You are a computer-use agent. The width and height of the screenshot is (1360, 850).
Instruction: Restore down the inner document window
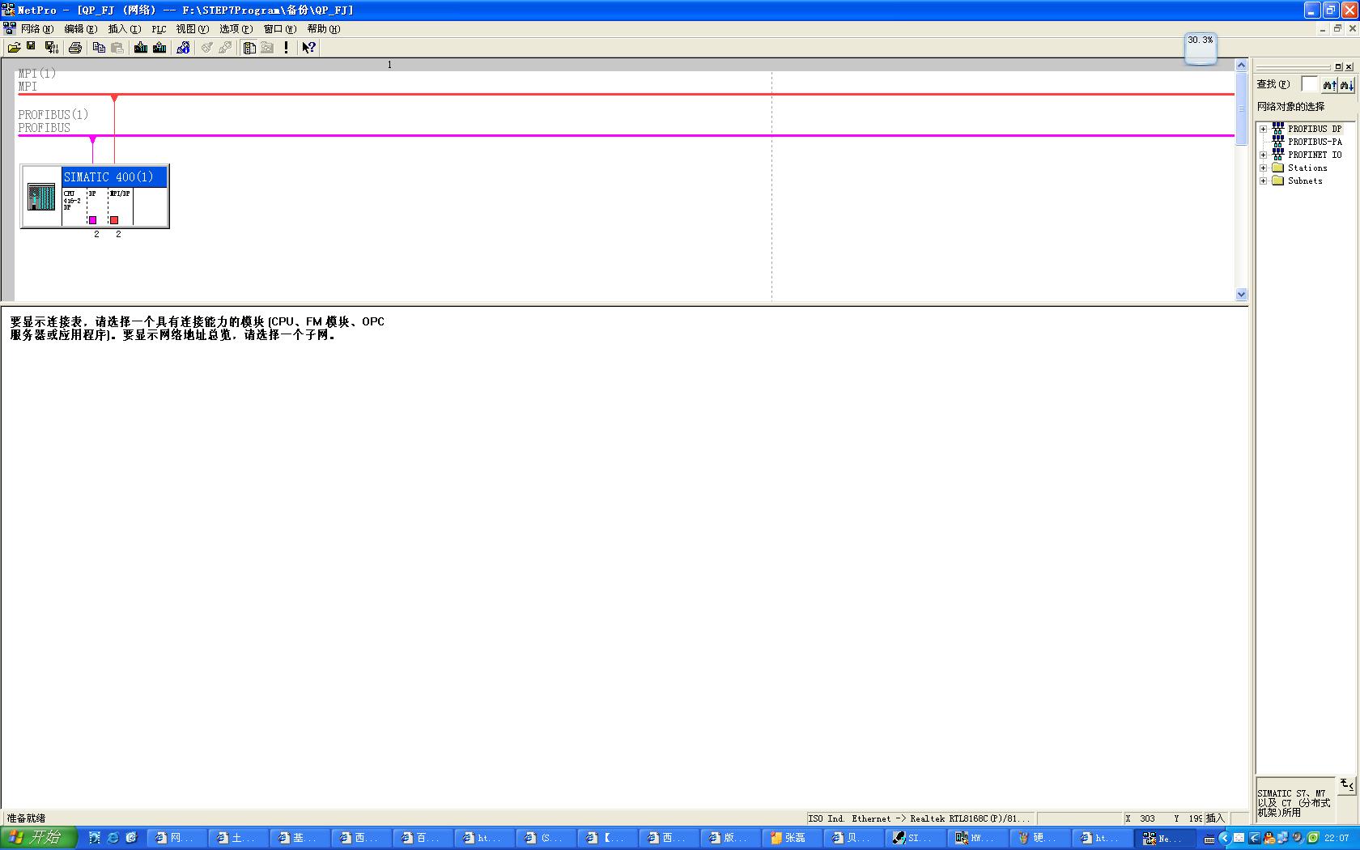point(1337,28)
